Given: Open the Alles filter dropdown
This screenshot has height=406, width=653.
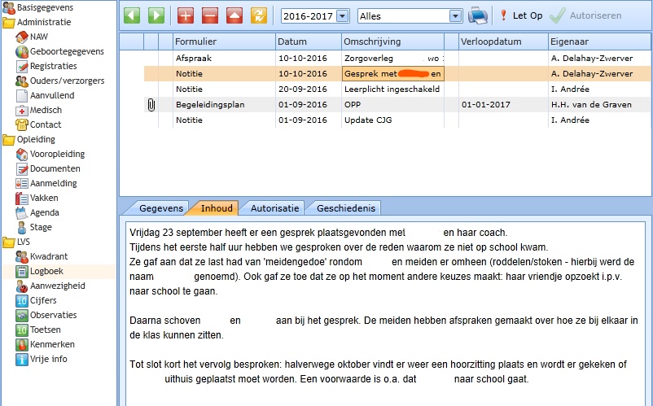Looking at the screenshot, I should 455,15.
